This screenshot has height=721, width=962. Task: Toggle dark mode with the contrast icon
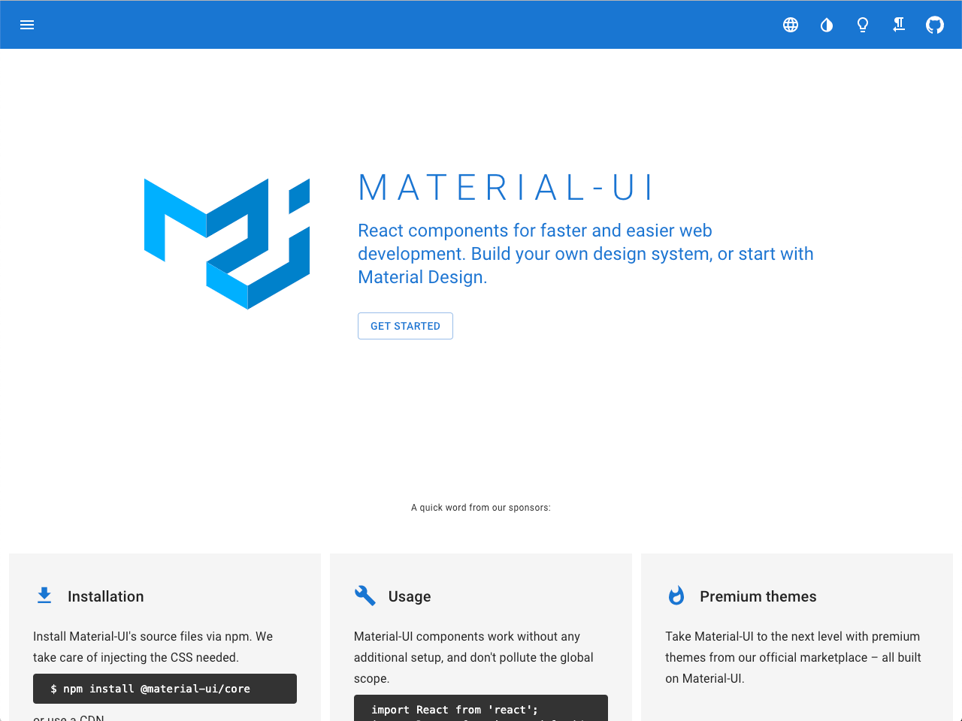tap(826, 24)
